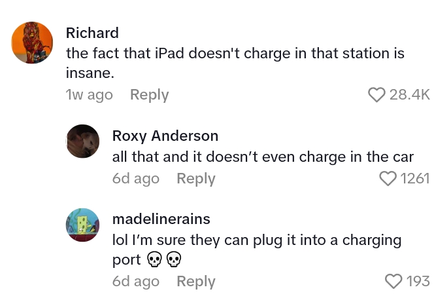Click the 28.4K like count
Viewport: 434px width, 300px height.
coord(410,95)
